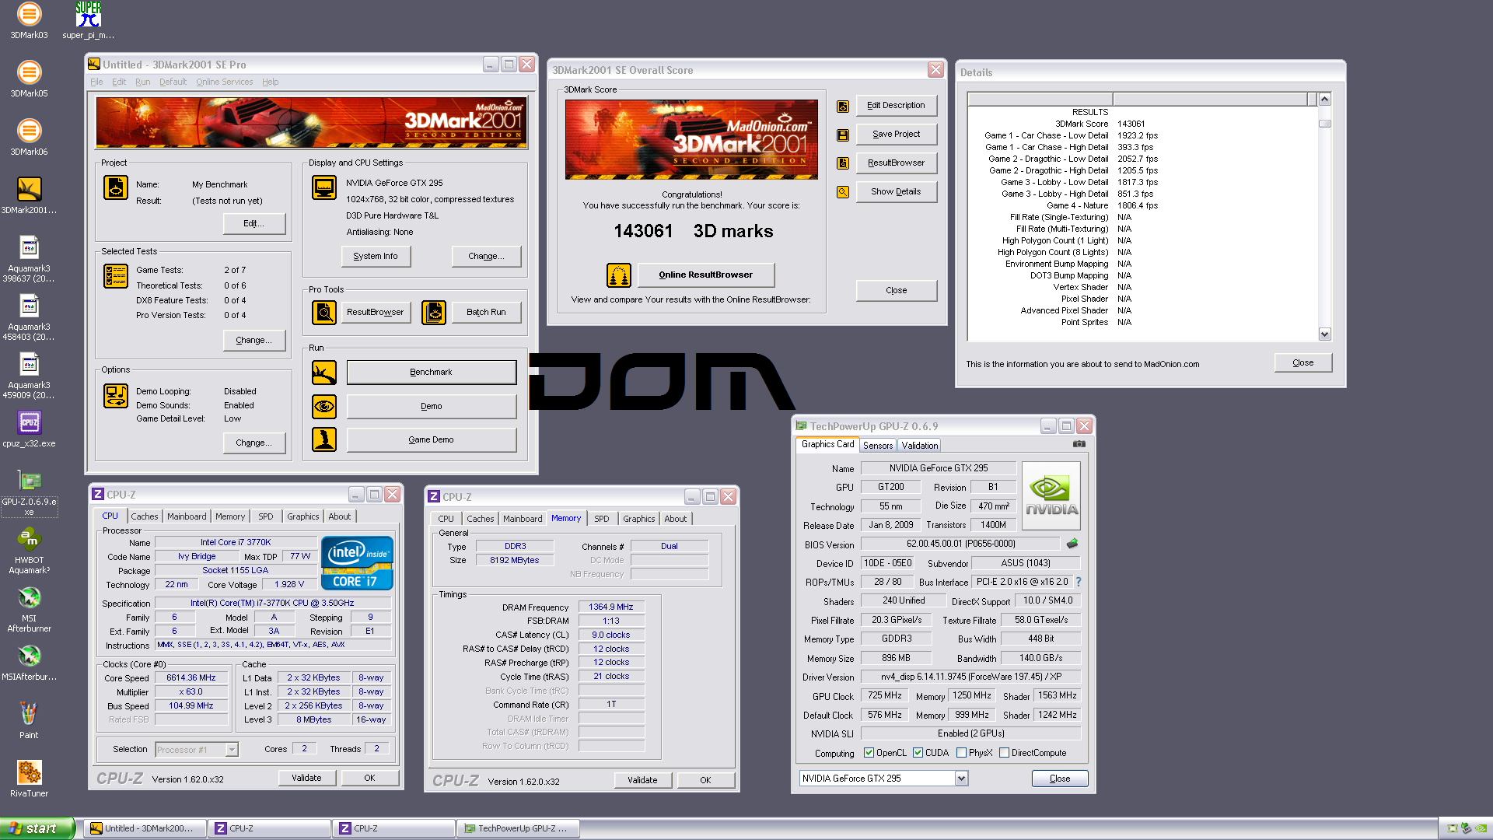Click the GPU-Z screenshot camera icon

[1079, 444]
